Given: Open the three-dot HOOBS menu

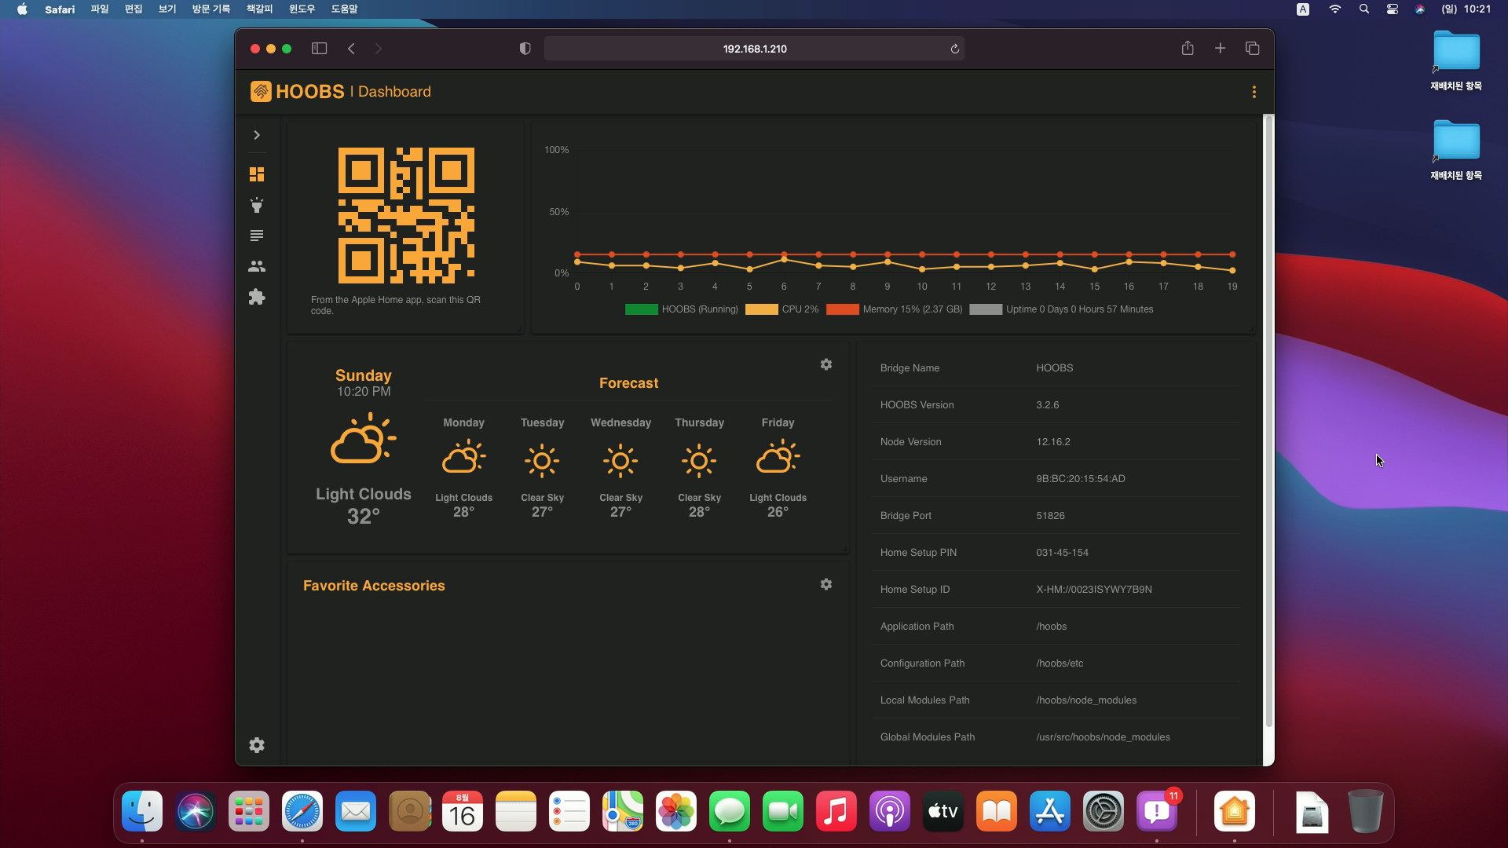Looking at the screenshot, I should click(x=1254, y=92).
